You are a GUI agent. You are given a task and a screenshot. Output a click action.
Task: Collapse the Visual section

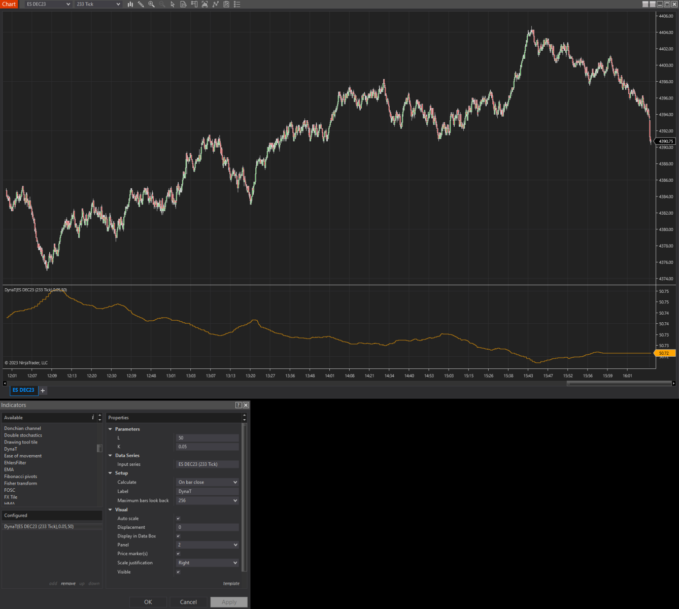click(x=110, y=510)
